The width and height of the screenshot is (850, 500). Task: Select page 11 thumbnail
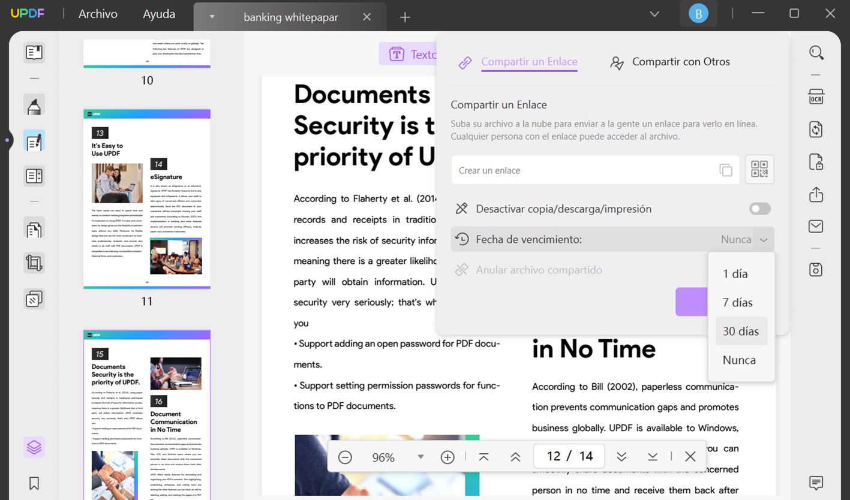(x=147, y=198)
